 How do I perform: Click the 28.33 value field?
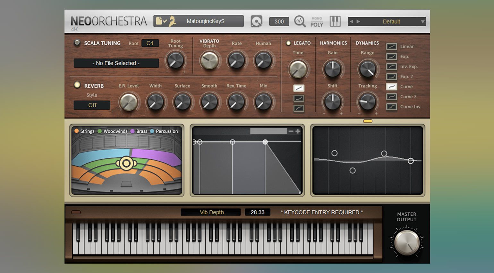(x=258, y=212)
